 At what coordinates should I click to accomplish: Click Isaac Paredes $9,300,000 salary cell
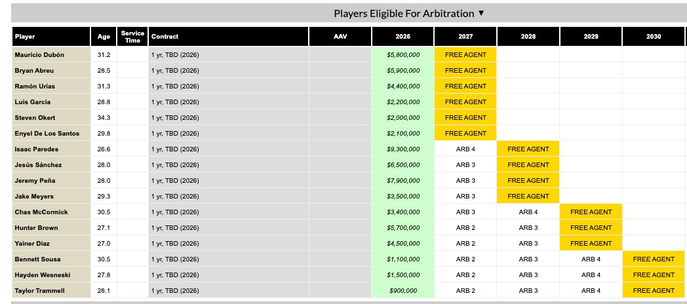(x=402, y=149)
